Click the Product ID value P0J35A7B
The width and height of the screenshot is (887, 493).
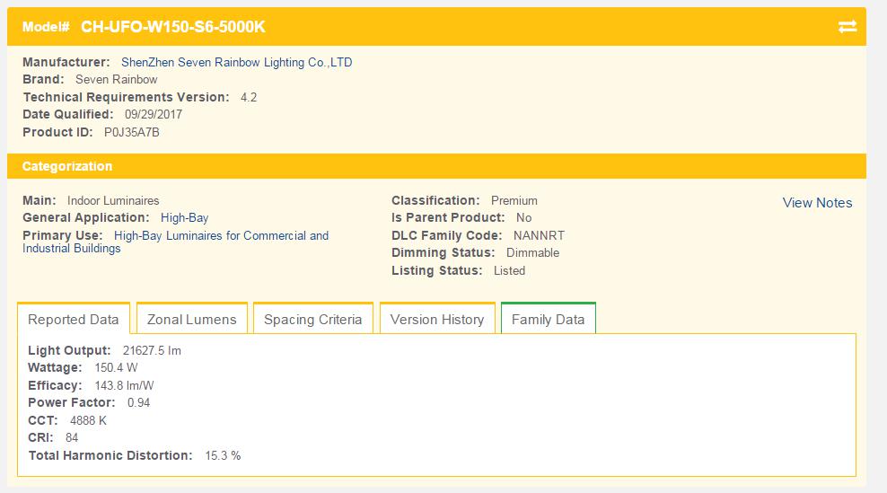click(x=132, y=132)
